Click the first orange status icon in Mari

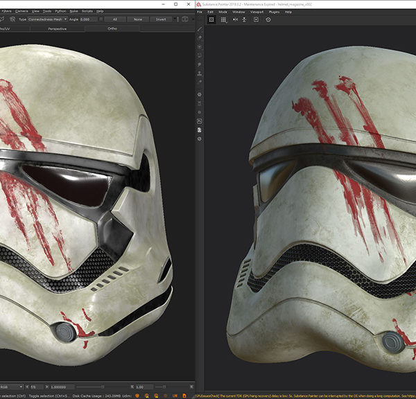pyautogui.click(x=137, y=396)
